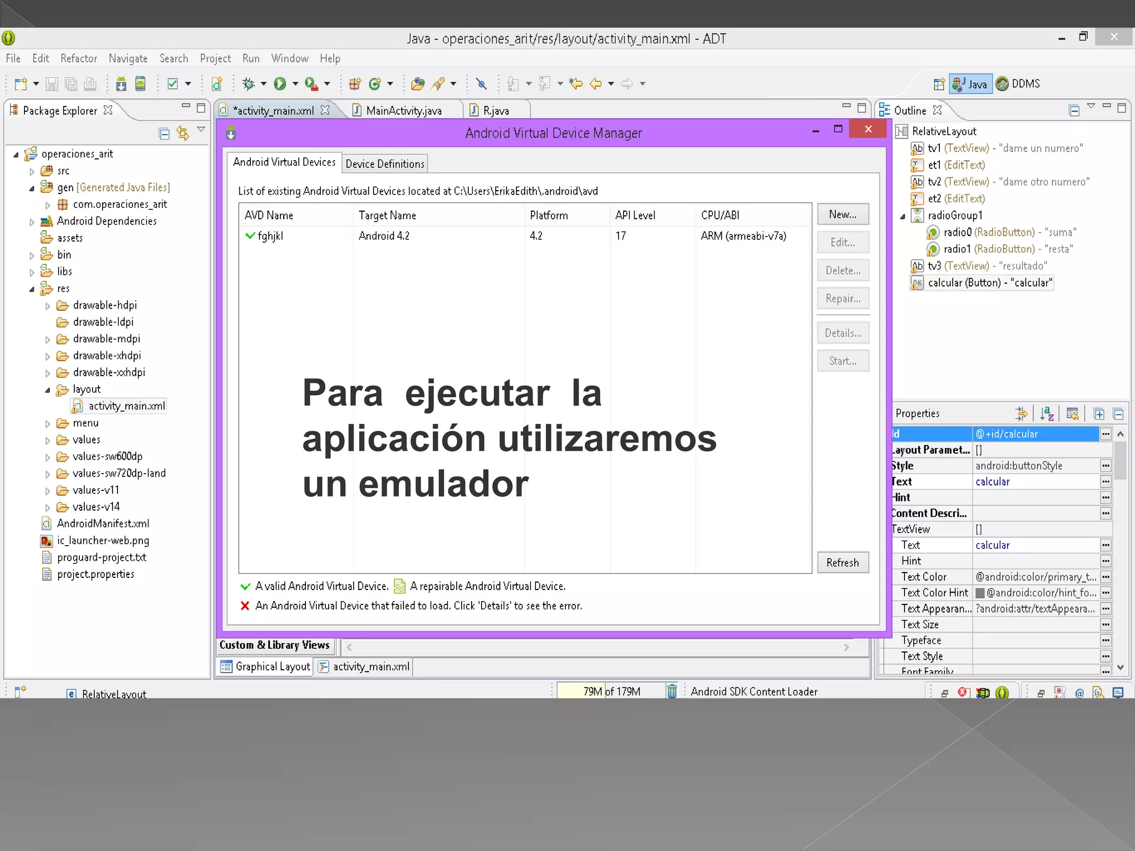Click the Start... button
This screenshot has width=1135, height=851.
843,361
